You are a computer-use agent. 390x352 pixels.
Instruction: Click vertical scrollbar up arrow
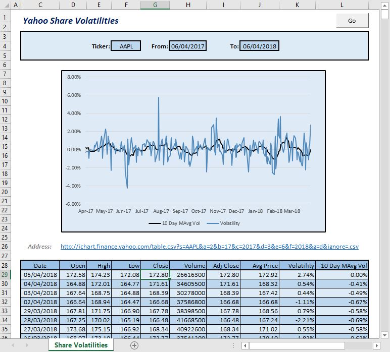point(384,6)
